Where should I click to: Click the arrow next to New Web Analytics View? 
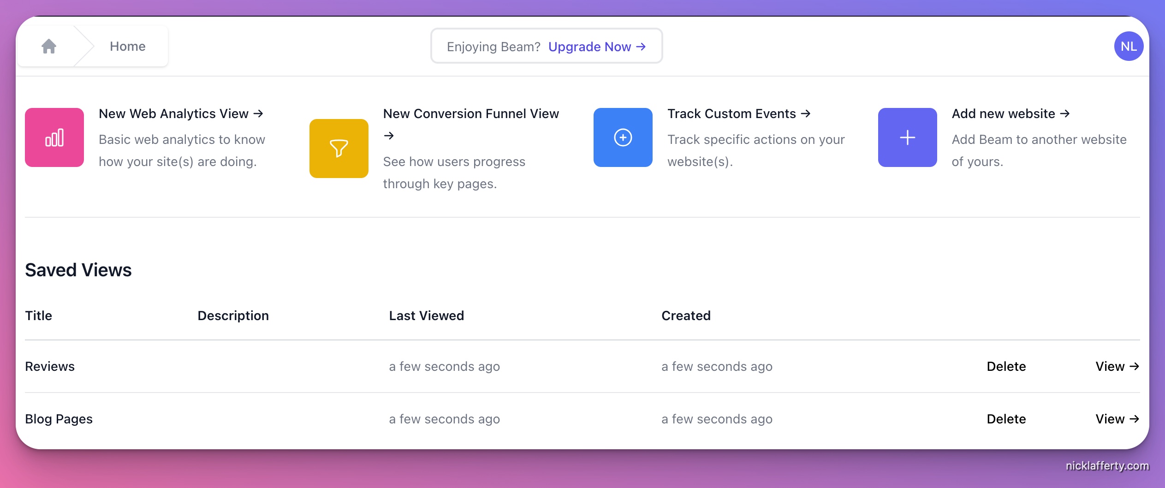258,113
